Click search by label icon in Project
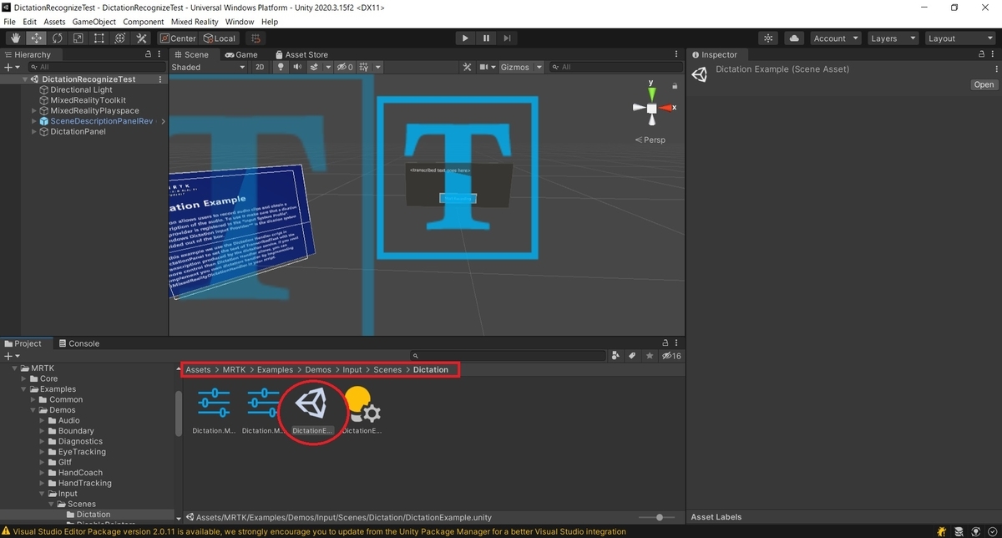 633,356
